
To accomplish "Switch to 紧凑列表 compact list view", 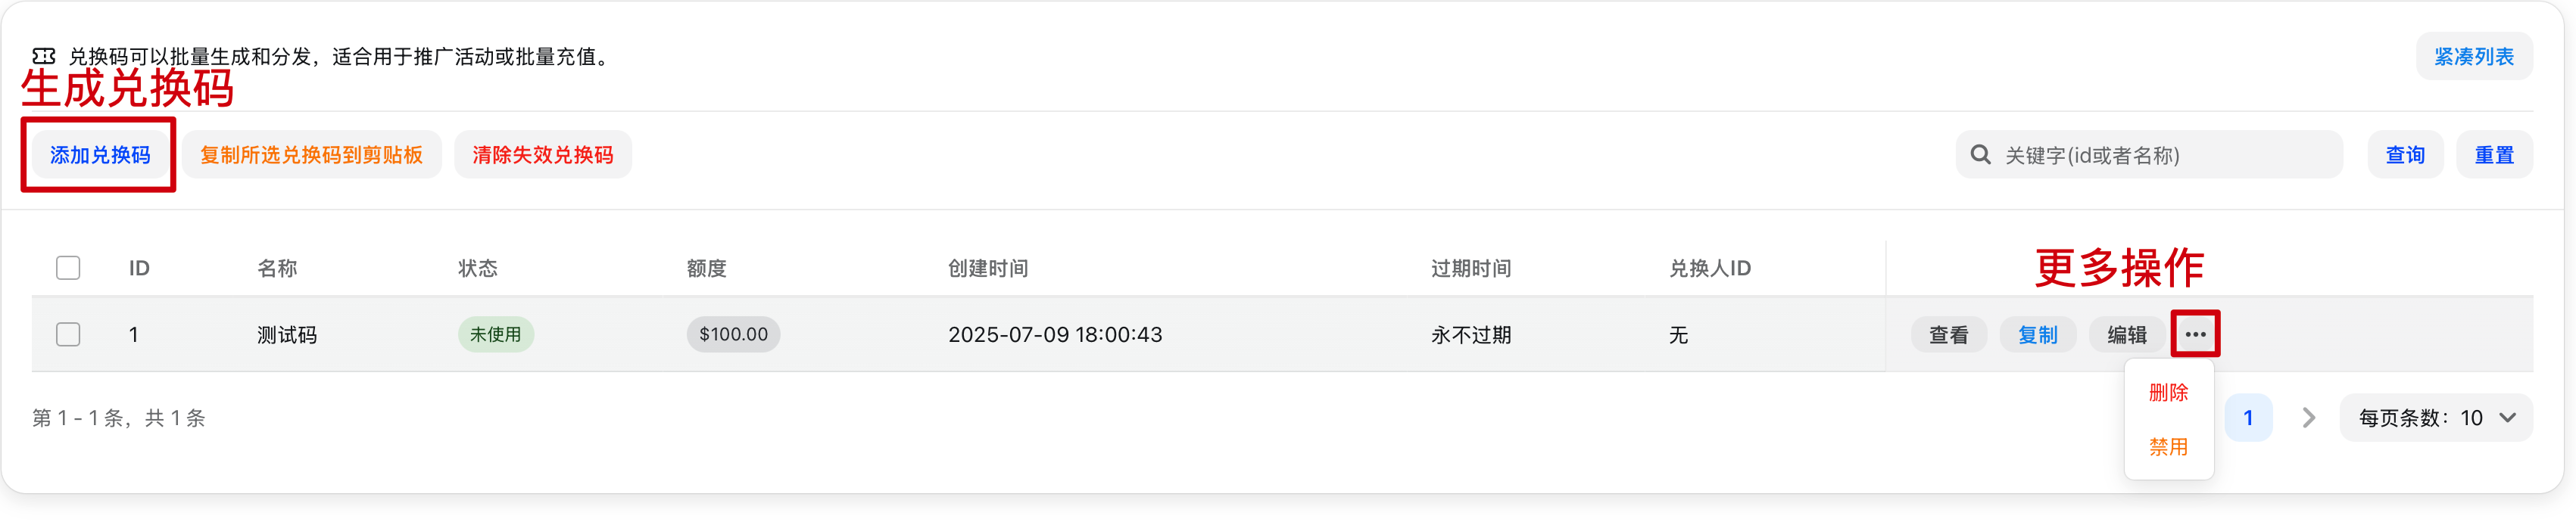I will [x=2474, y=56].
